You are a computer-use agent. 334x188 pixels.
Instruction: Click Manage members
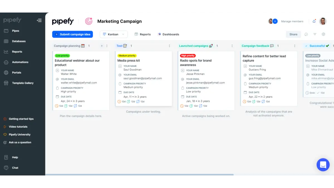(292, 21)
